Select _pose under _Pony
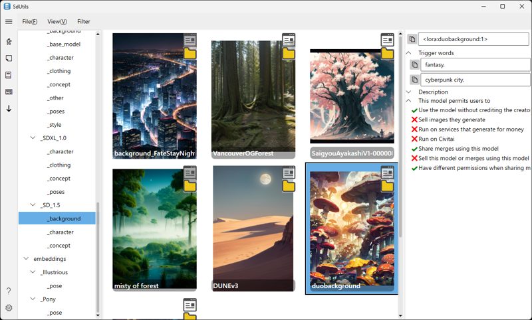 [55, 313]
